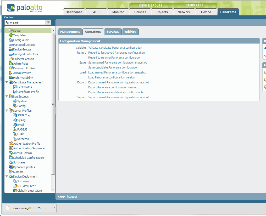Click the Device Groups folder icon
This screenshot has width=266, height=216.
click(x=10, y=49)
